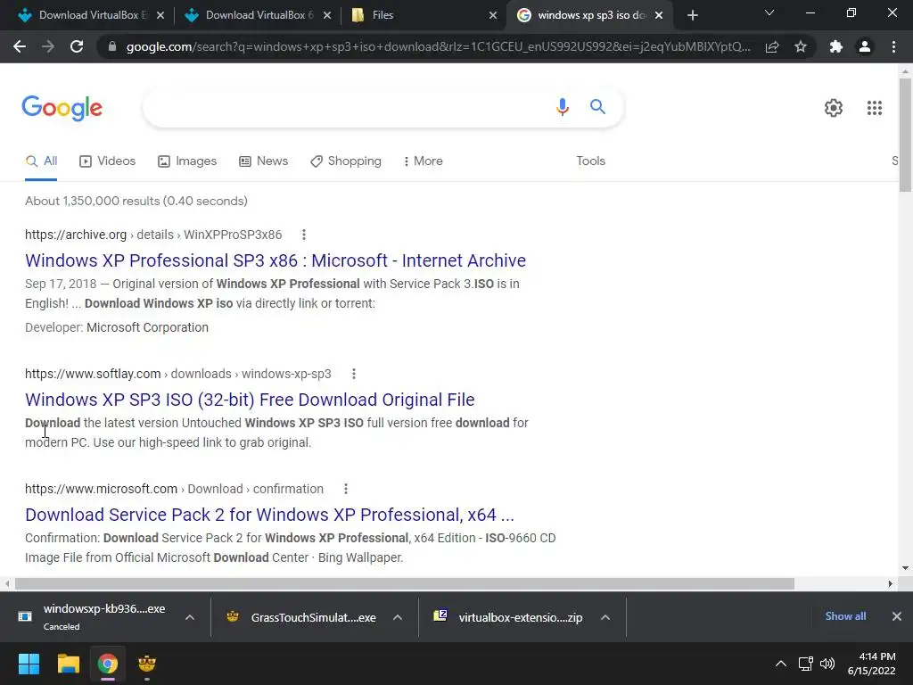Expand the More search filters menu
Viewport: 913px width, 685px height.
point(424,161)
